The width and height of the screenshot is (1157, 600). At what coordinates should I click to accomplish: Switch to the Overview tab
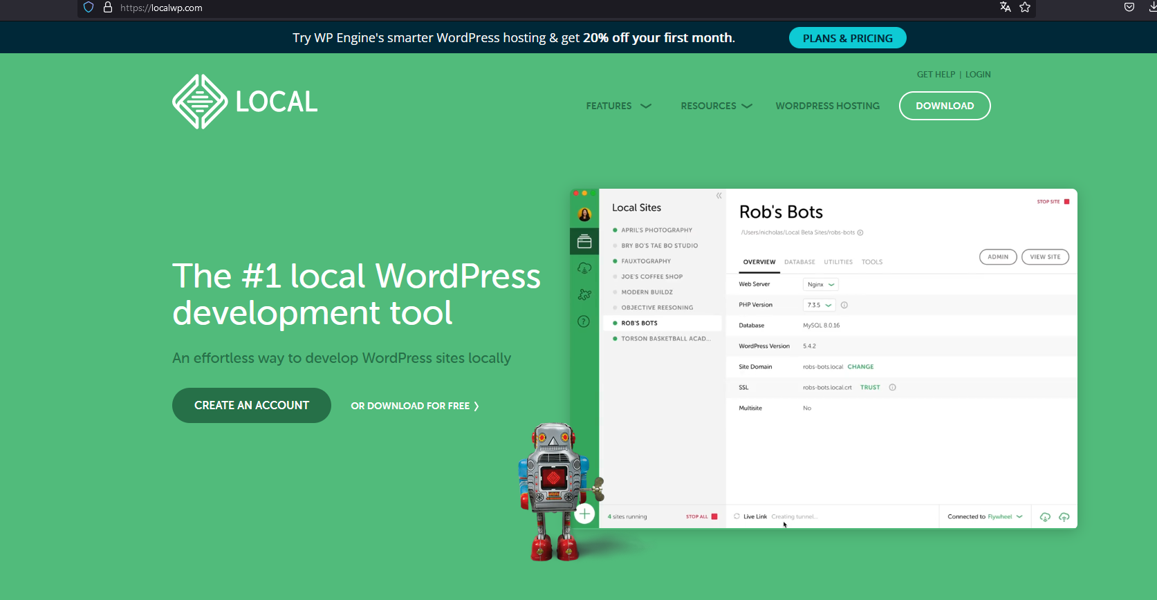759,262
